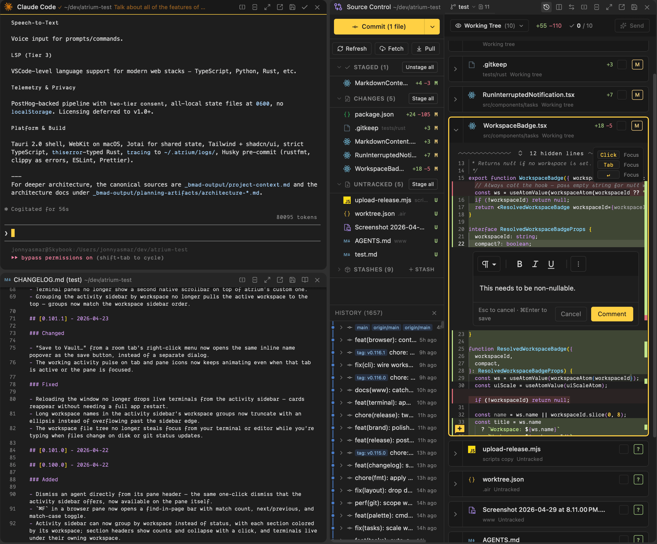Expand 12 hidden lines in diff
The width and height of the screenshot is (657, 544).
[520, 153]
